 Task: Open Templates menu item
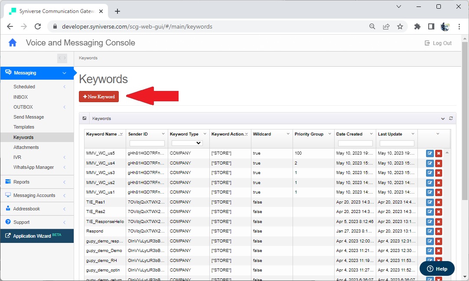click(x=24, y=127)
